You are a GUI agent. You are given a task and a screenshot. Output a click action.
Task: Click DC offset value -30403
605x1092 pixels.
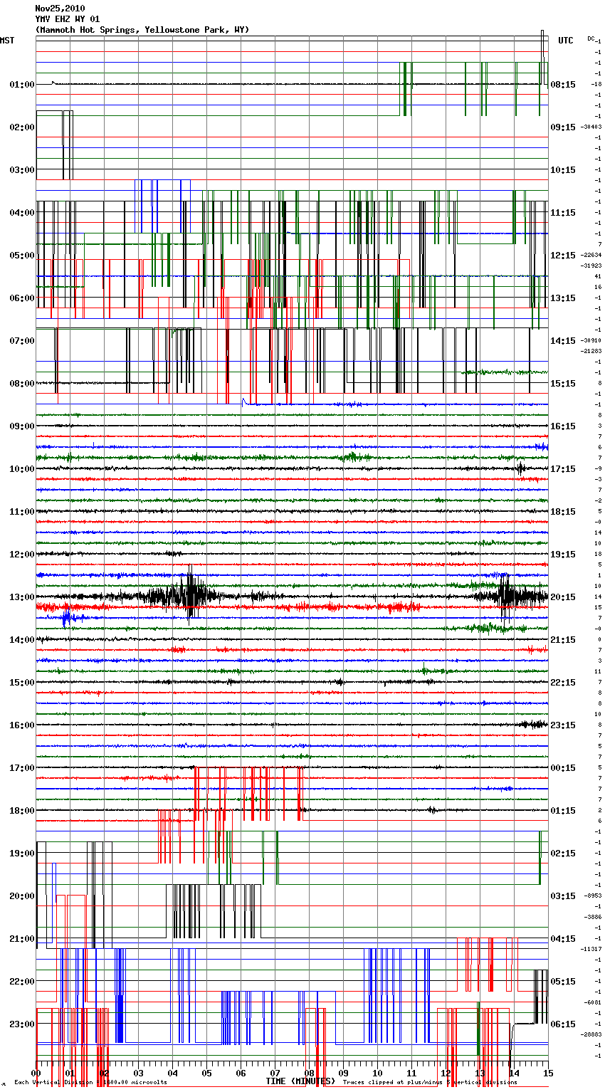(x=591, y=127)
